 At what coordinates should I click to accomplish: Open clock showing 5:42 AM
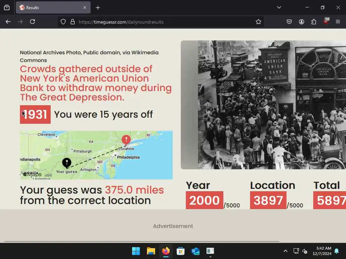point(322,251)
